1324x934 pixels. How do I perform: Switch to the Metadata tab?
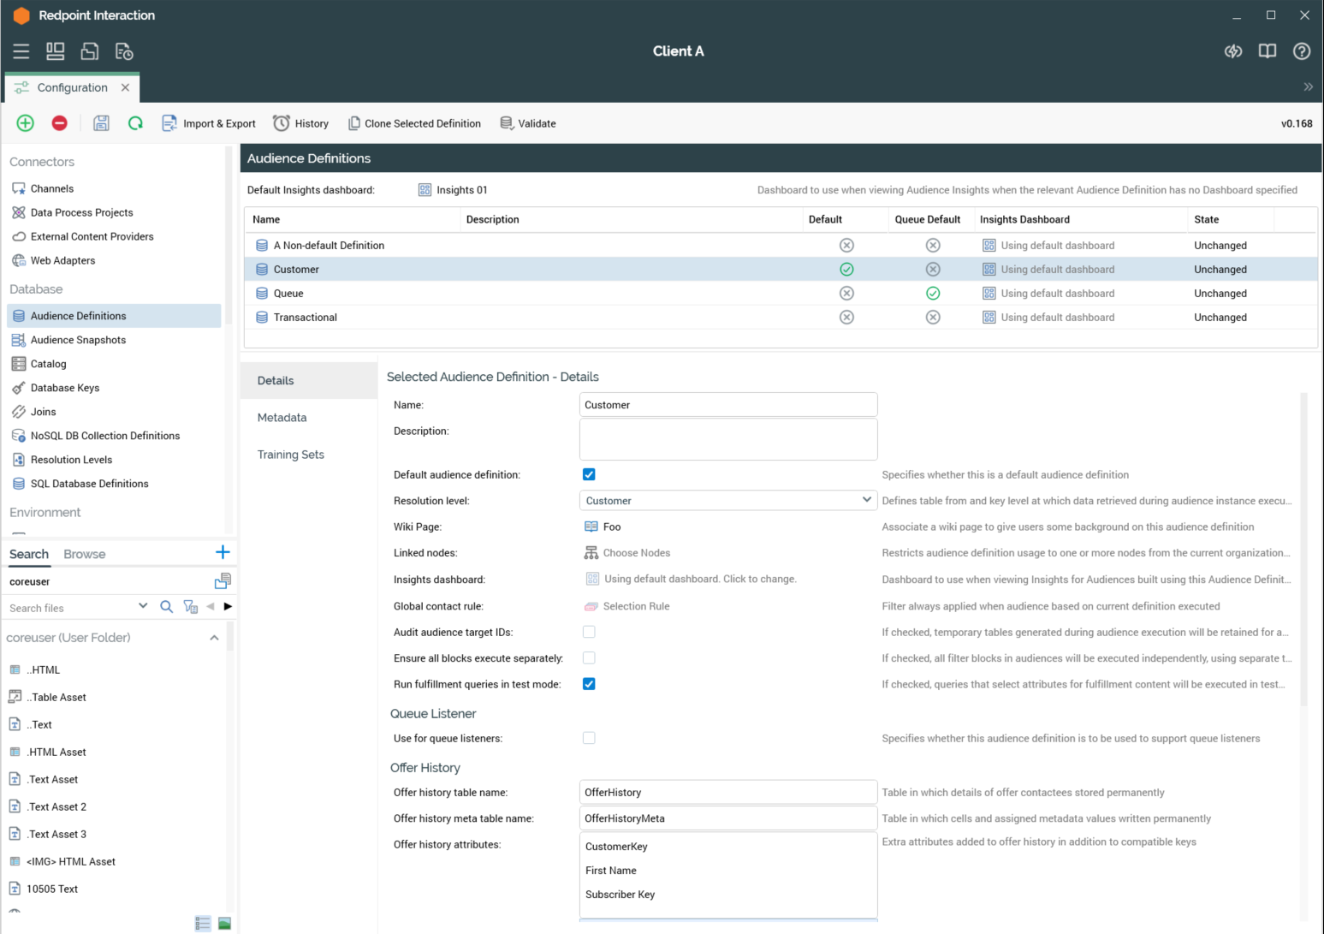pos(282,418)
